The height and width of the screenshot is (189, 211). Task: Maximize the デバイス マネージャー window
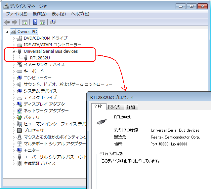[191, 6]
